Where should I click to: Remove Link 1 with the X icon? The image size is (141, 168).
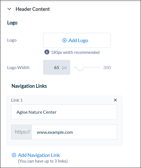point(115,100)
